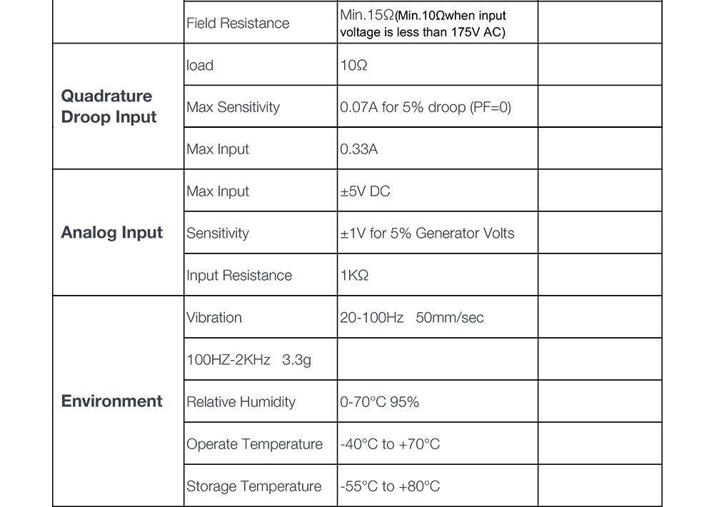
Task: Click the Max Sensitivity label
Action: tap(233, 107)
